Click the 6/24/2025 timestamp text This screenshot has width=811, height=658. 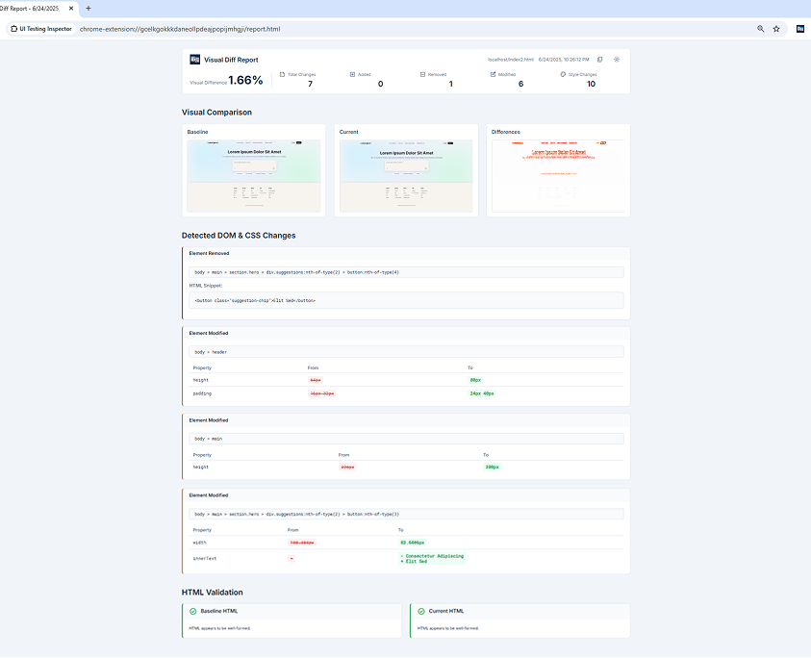point(564,60)
